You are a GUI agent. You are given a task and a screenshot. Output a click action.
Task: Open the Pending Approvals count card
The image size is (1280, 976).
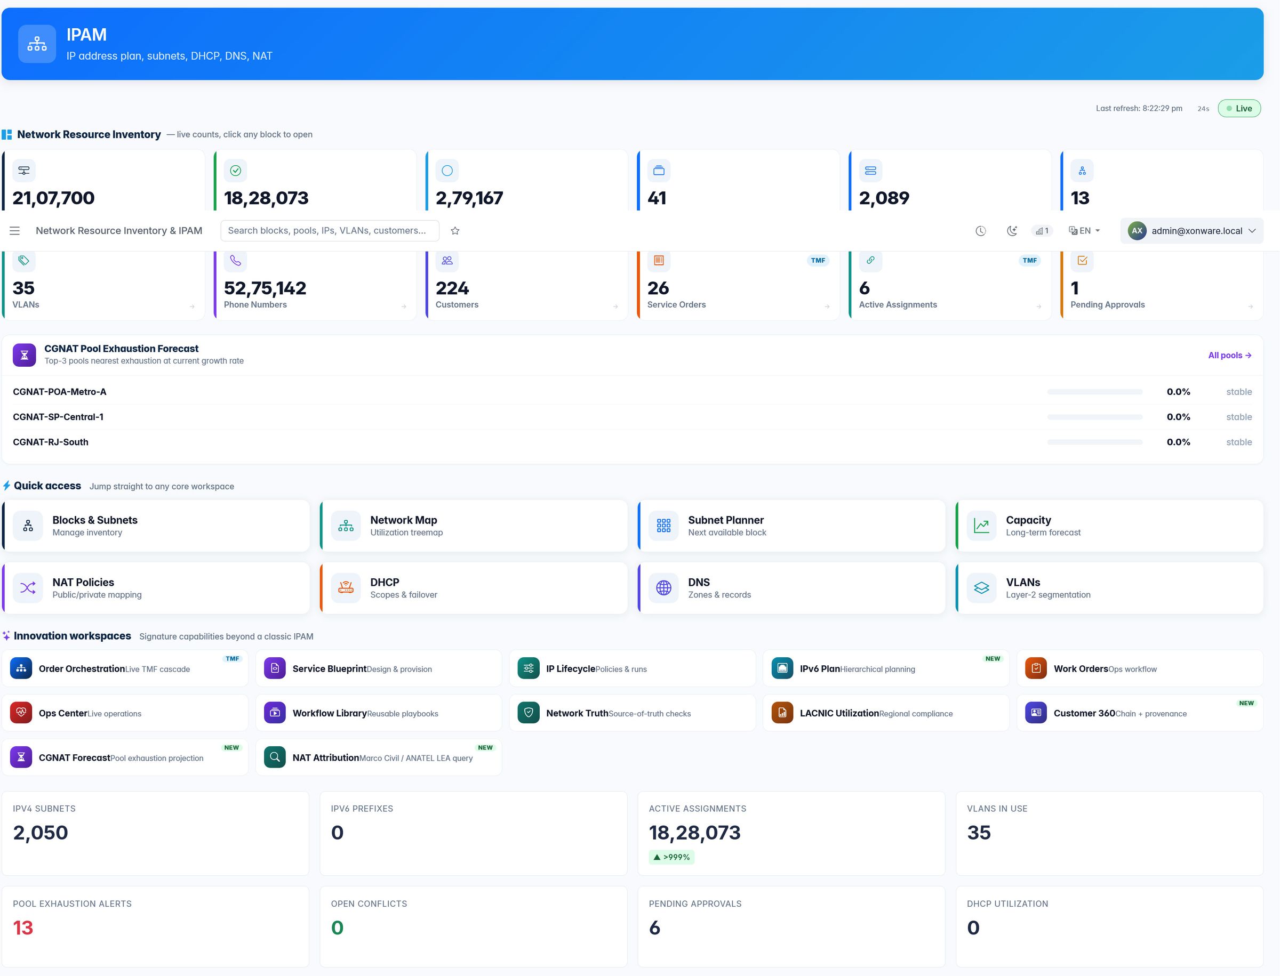(x=1162, y=286)
